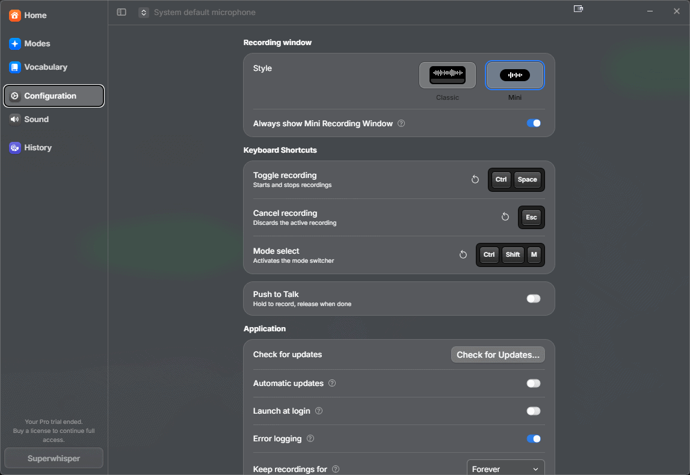Expand the Keep recordings for dropdown

tap(505, 469)
